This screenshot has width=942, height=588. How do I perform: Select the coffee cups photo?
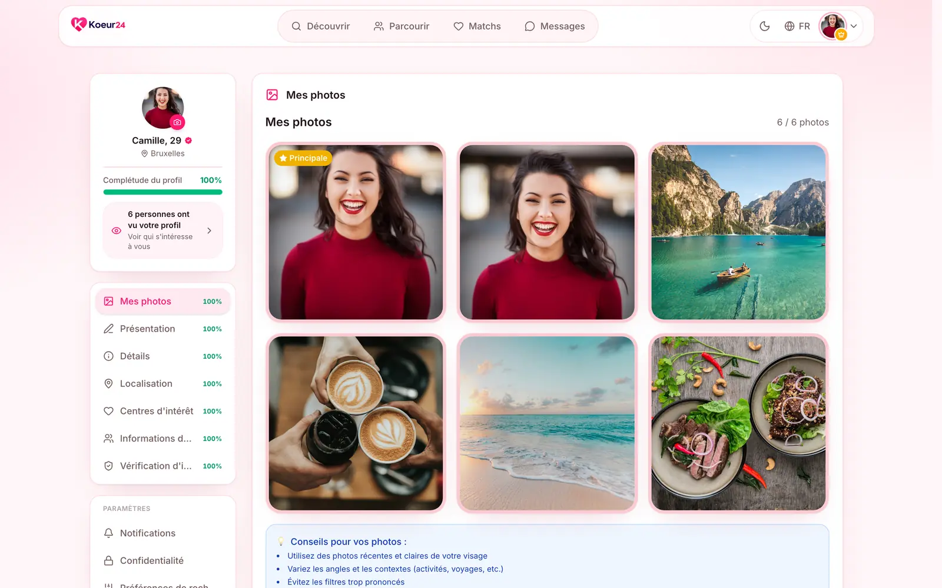[x=356, y=423]
